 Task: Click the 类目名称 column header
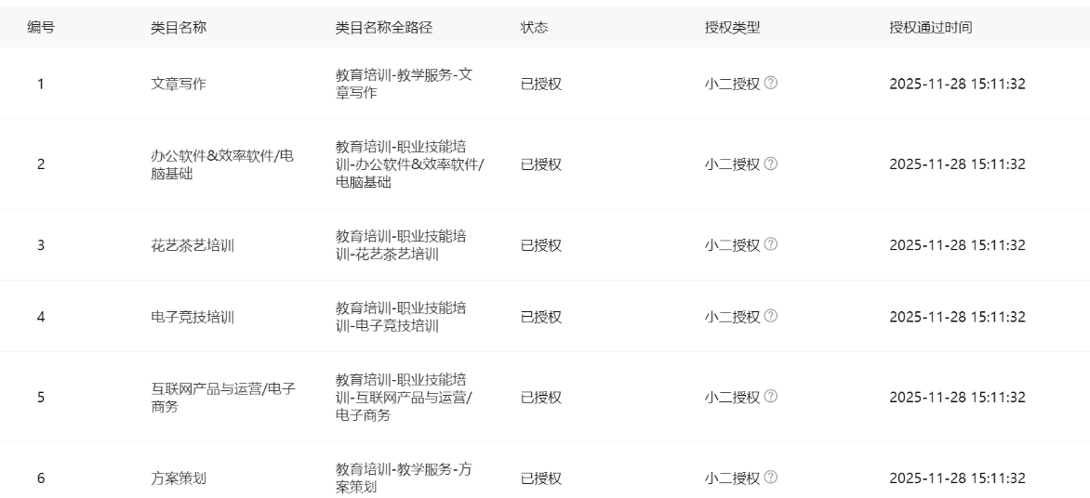point(179,28)
